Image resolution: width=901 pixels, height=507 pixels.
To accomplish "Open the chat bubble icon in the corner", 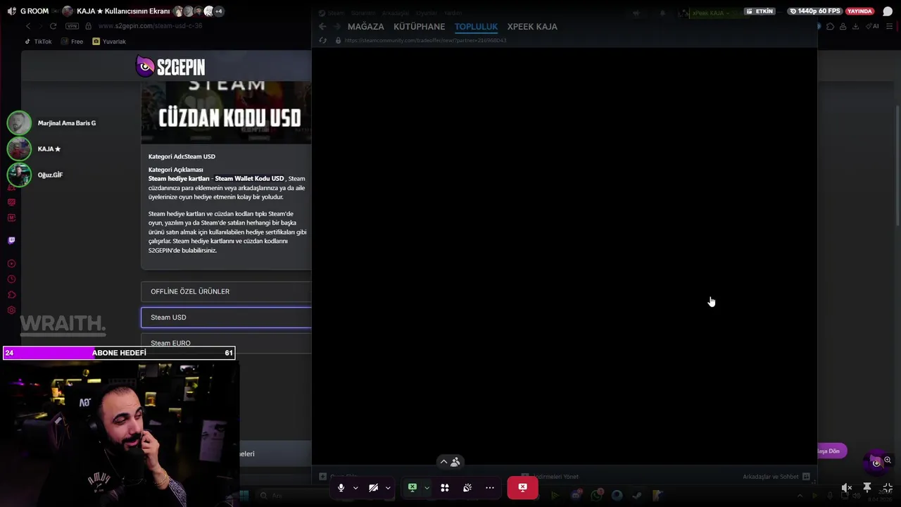I will point(888,11).
